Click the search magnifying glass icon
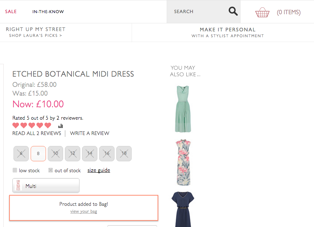 coord(233,11)
